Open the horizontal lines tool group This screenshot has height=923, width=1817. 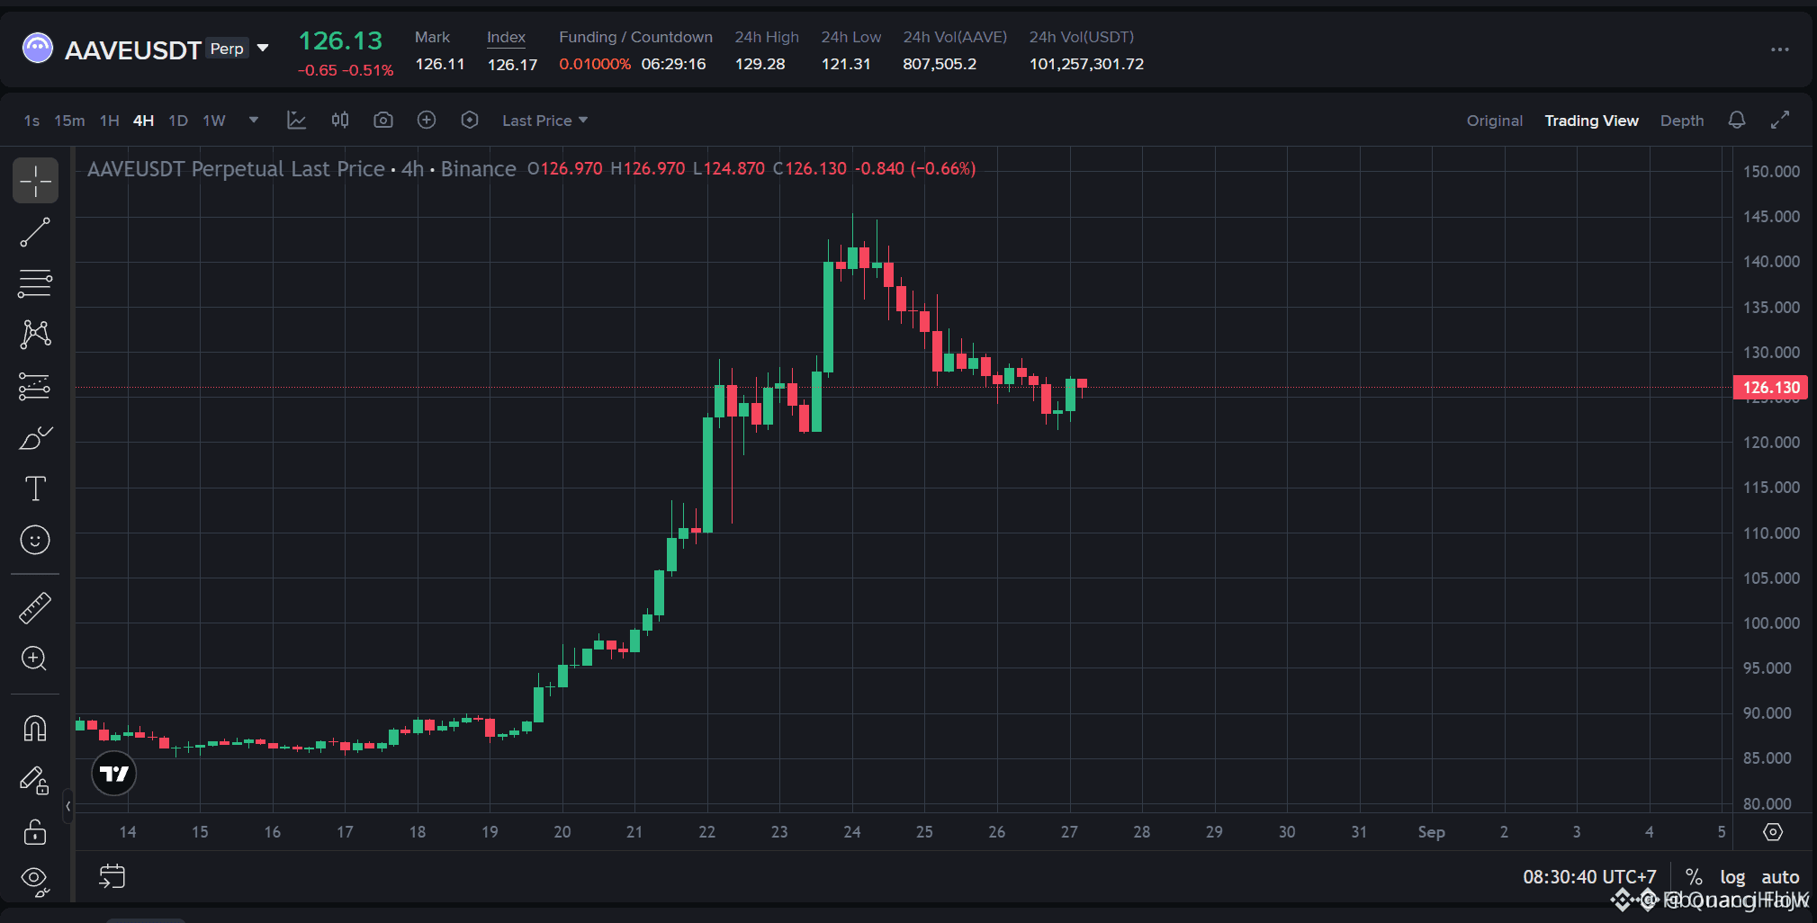click(35, 283)
